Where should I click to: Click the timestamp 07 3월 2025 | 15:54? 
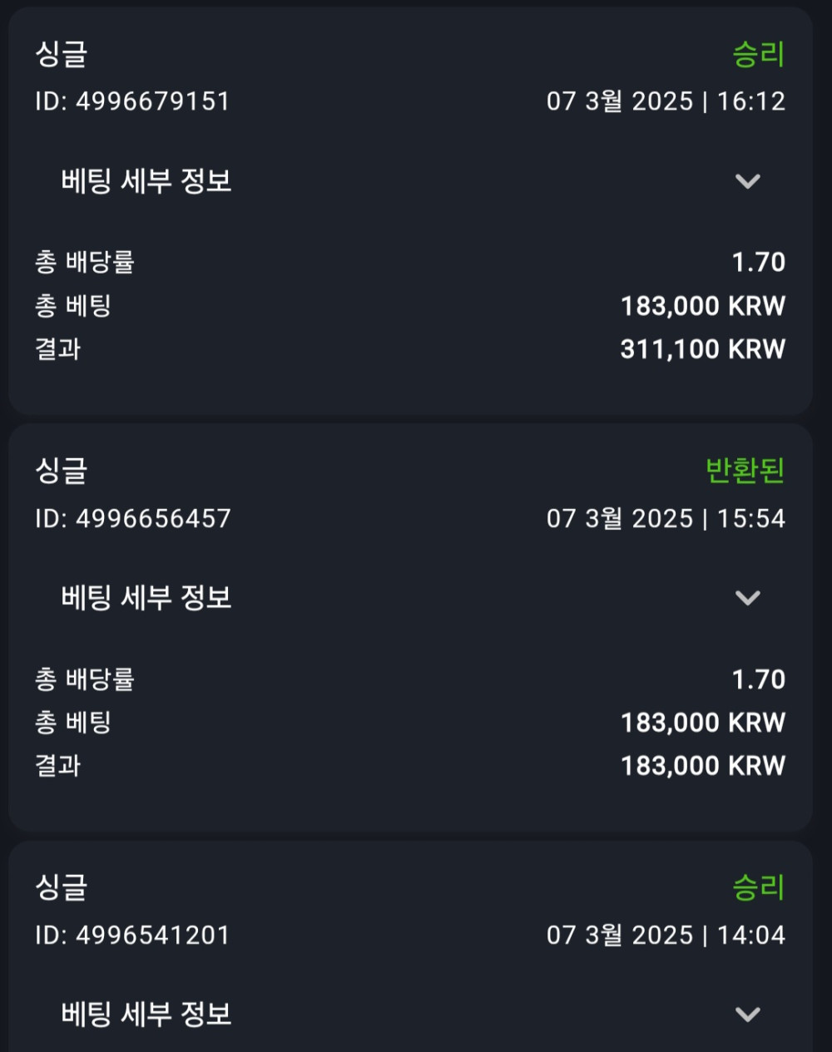[666, 519]
